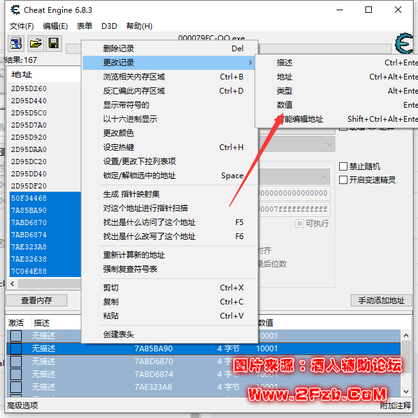Select 找出是什么访问了这个地址
The image size is (418, 418).
pyautogui.click(x=169, y=222)
